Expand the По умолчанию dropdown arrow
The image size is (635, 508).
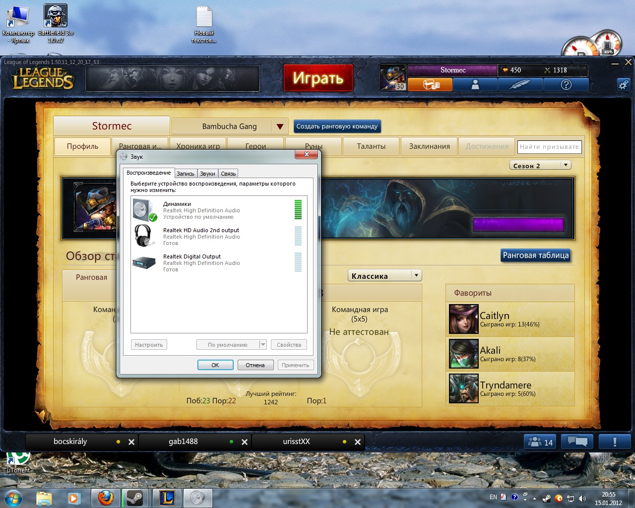[263, 345]
